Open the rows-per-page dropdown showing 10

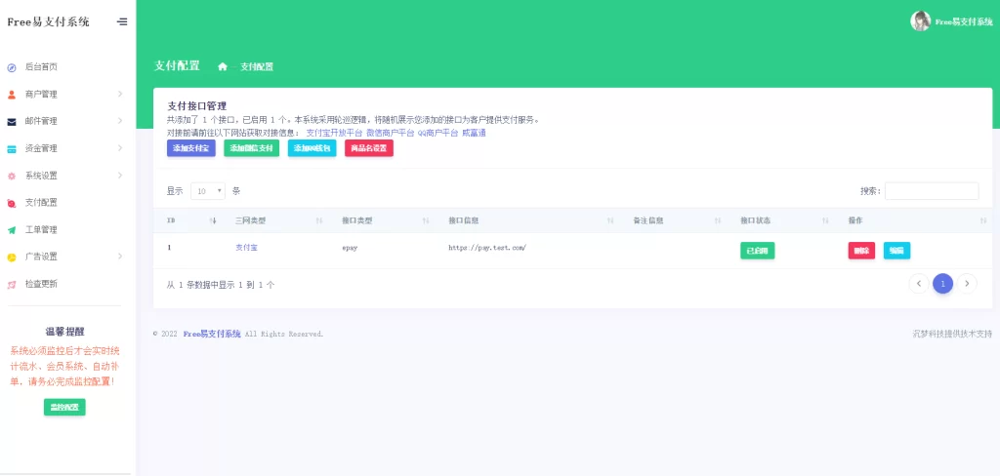coord(208,191)
